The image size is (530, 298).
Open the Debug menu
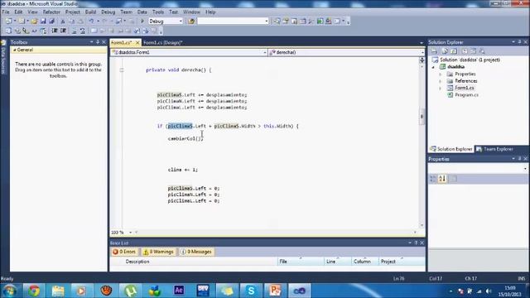[x=108, y=12]
